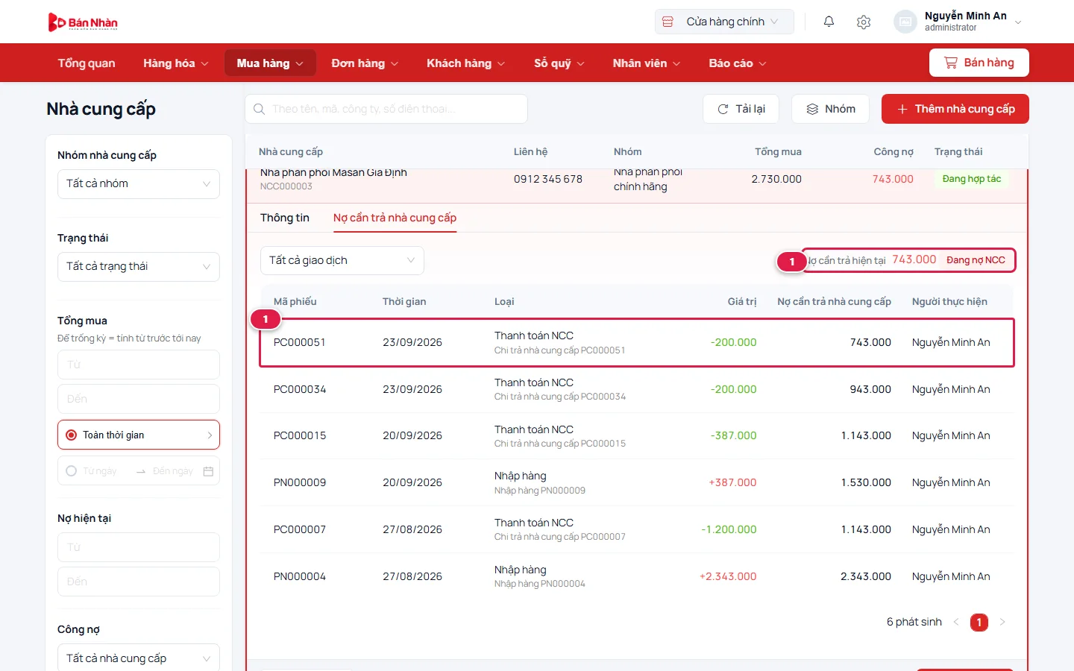The image size is (1074, 671).
Task: Click the Bán hàng button
Action: [979, 63]
